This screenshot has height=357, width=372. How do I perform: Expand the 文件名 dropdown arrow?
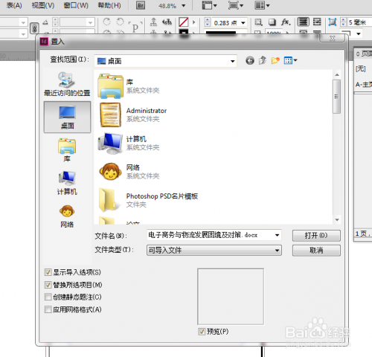coord(277,235)
